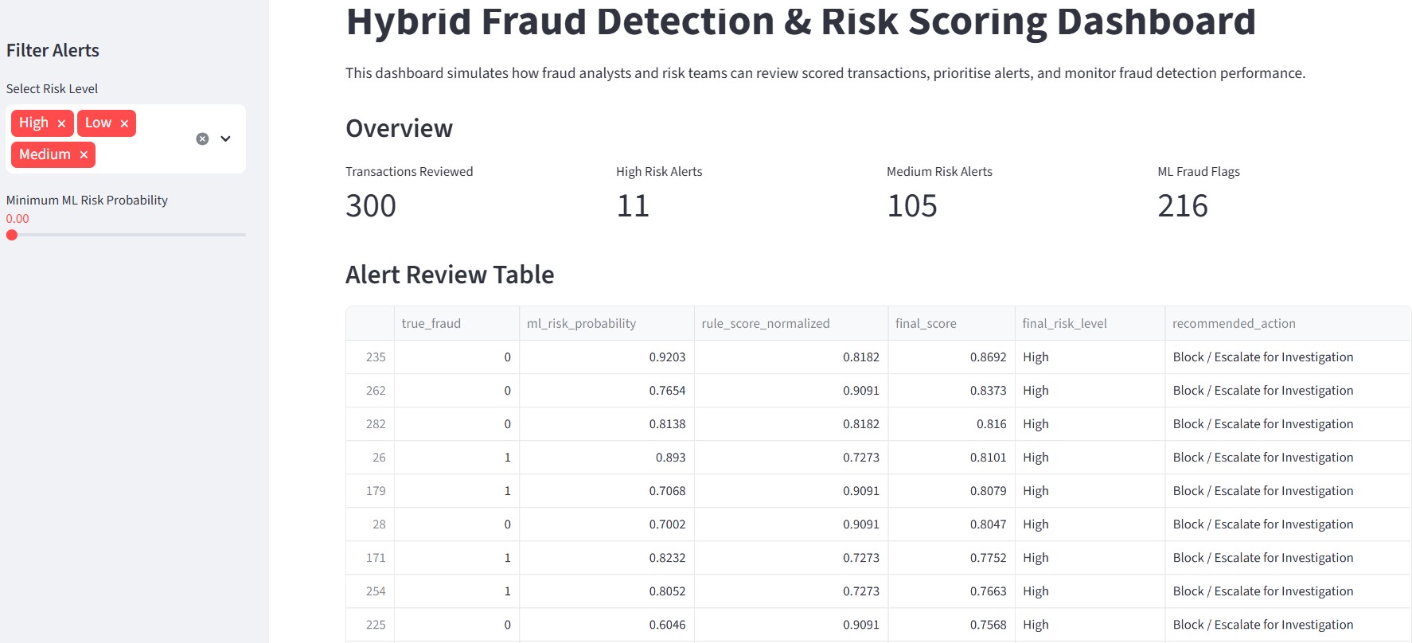Clear all selected risk levels

click(202, 138)
